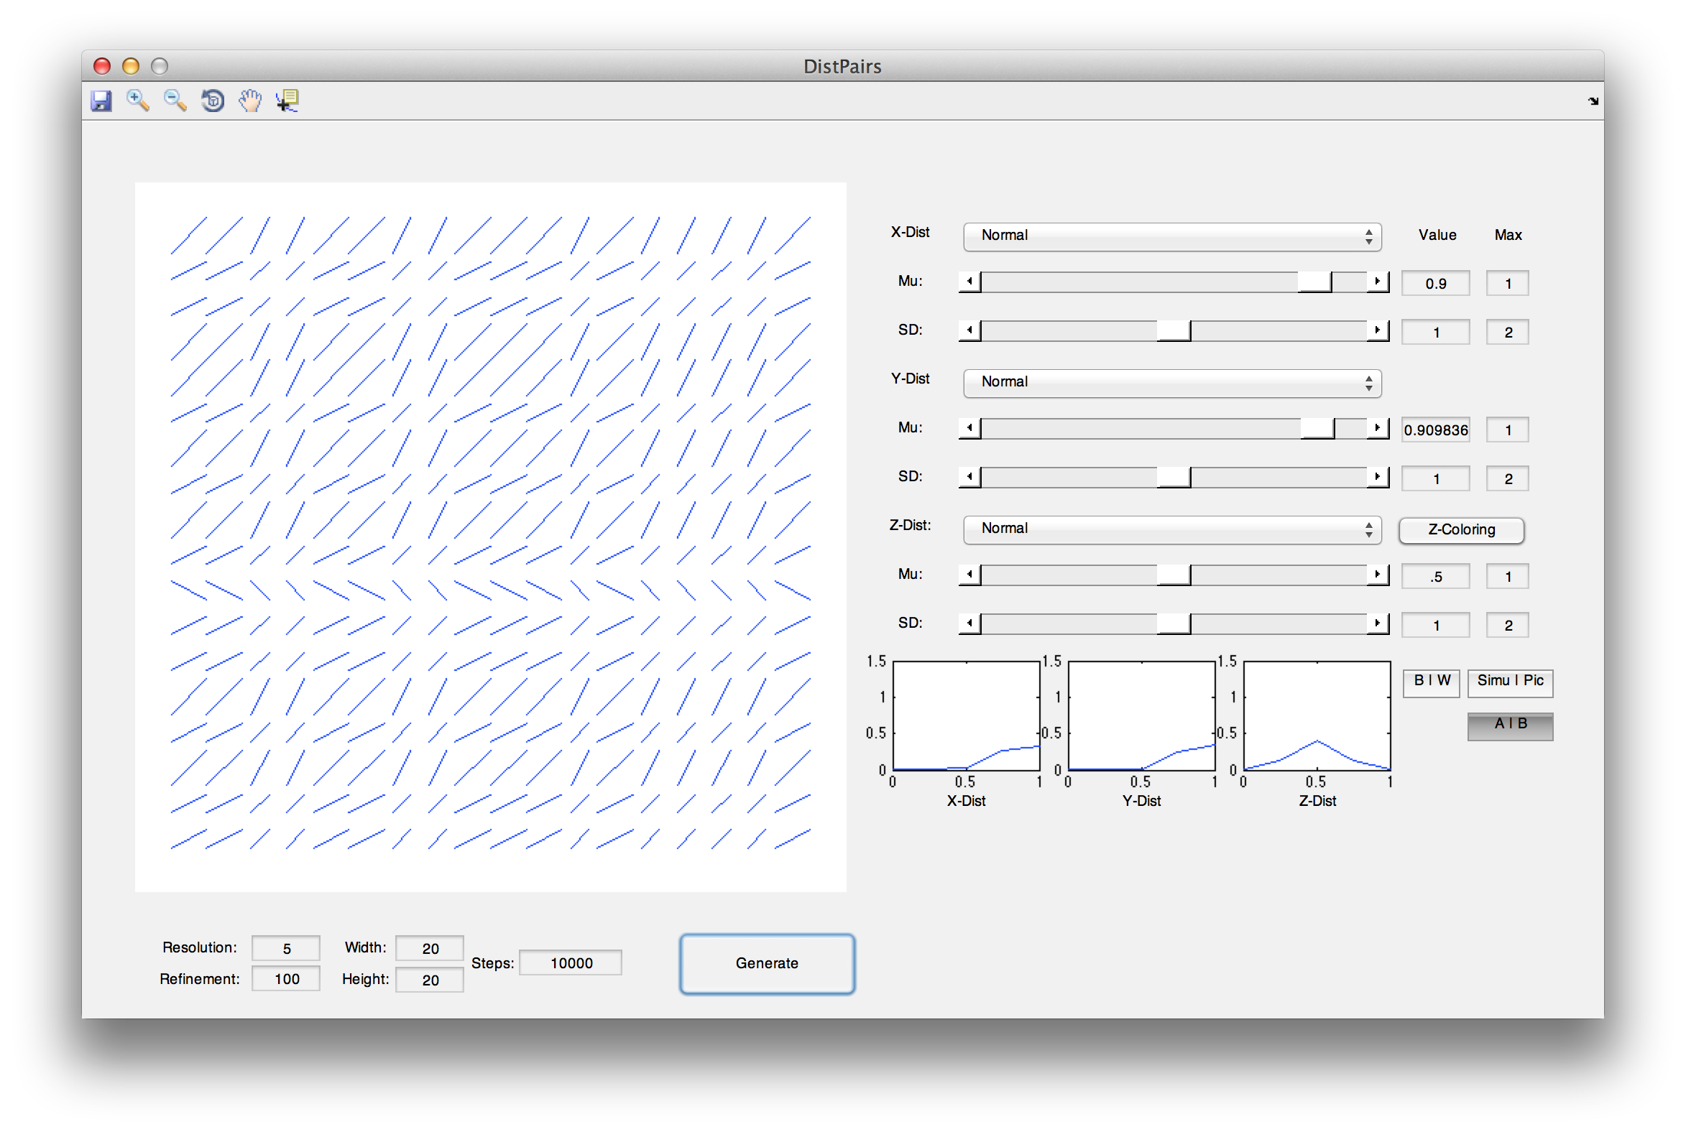1686x1132 pixels.
Task: Activate the Rotate 3D tool
Action: (x=213, y=101)
